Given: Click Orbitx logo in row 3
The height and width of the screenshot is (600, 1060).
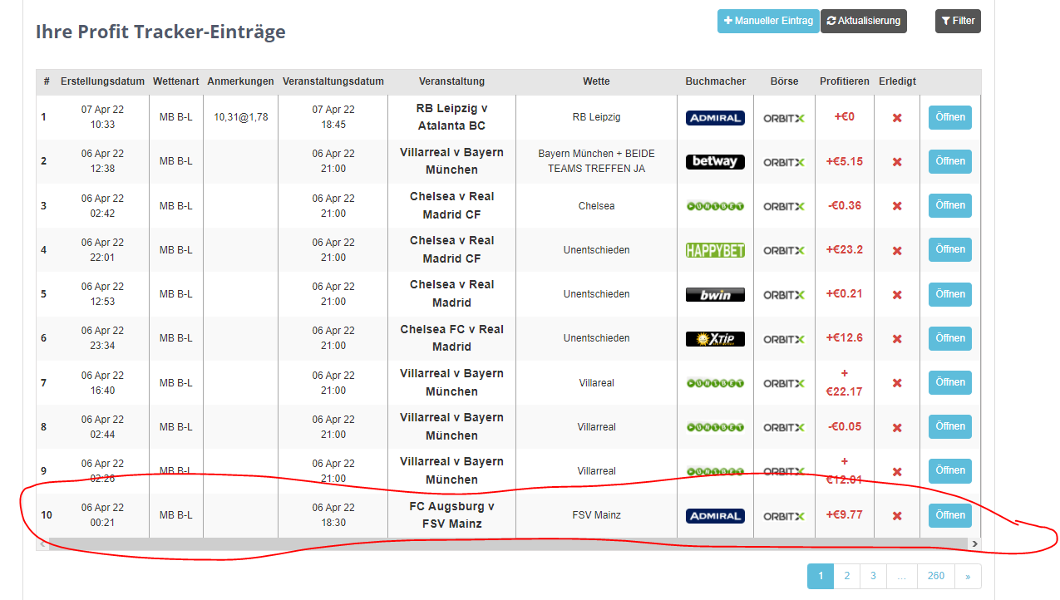Looking at the screenshot, I should [x=784, y=206].
